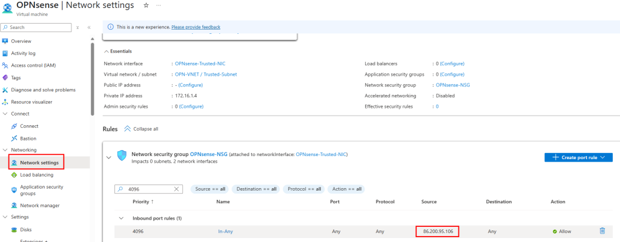This screenshot has height=242, width=620.
Task: Open the Please provide feedback link
Action: [196, 27]
